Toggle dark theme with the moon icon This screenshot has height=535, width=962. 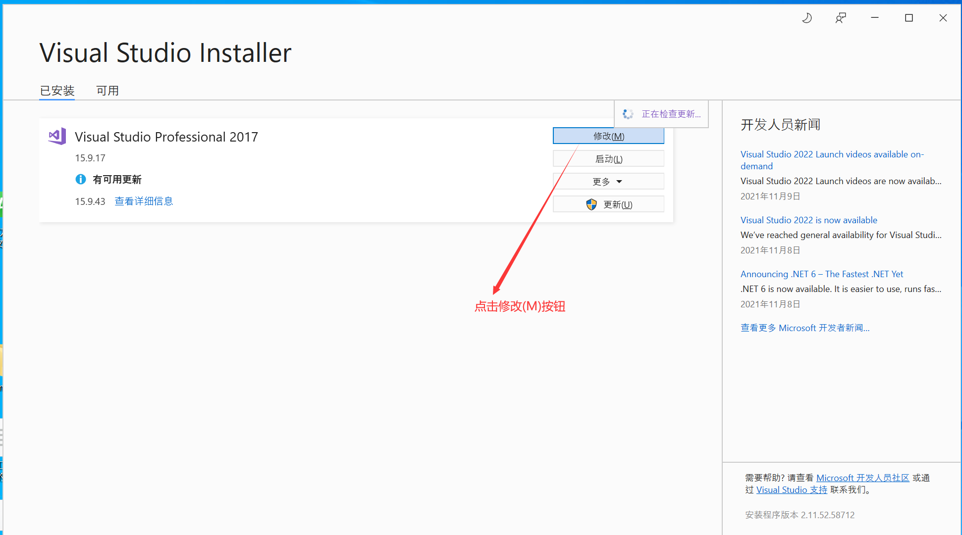click(806, 18)
